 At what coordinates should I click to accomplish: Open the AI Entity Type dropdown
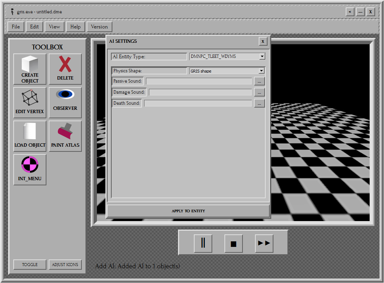[262, 56]
